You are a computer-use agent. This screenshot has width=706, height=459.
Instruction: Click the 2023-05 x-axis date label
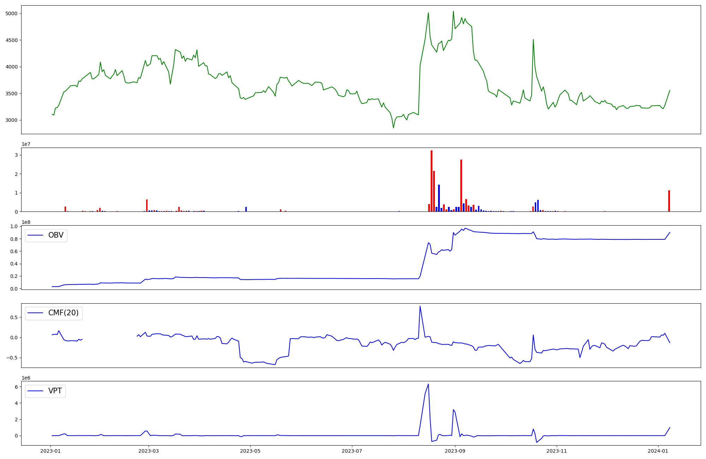250,451
